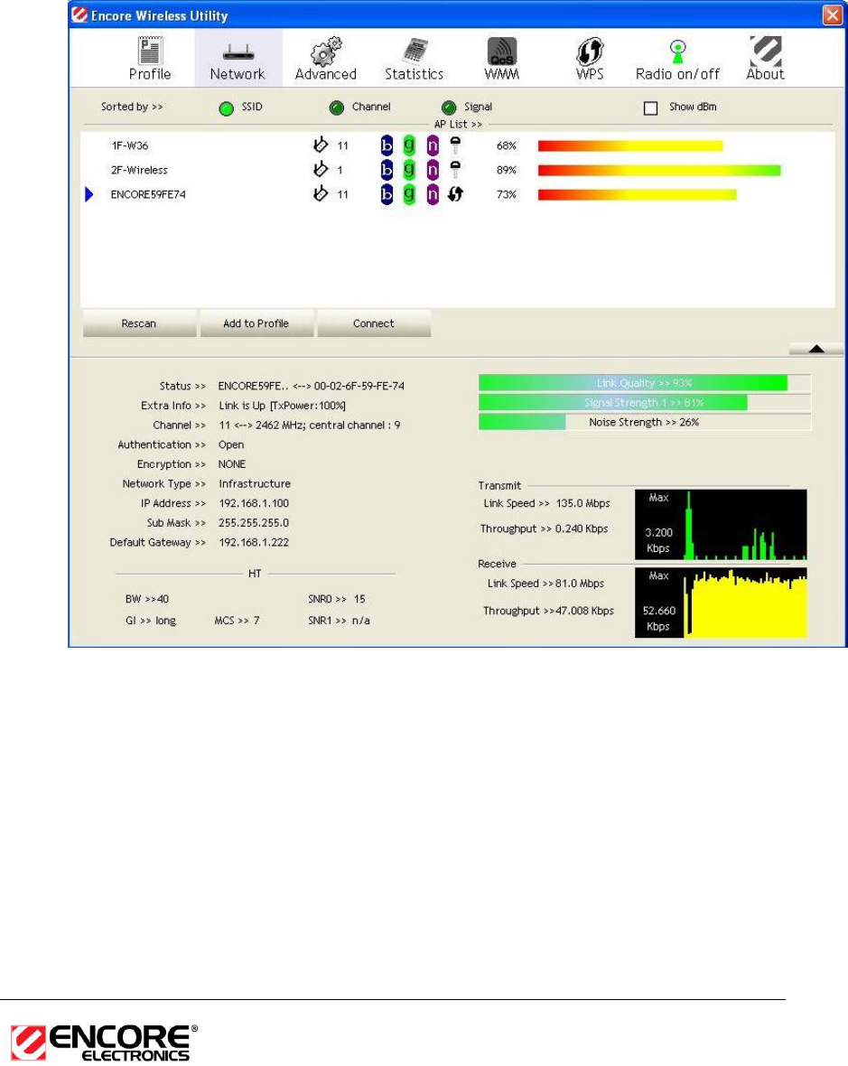Click the Infrastructure network type value
848x1066 pixels.
click(254, 483)
